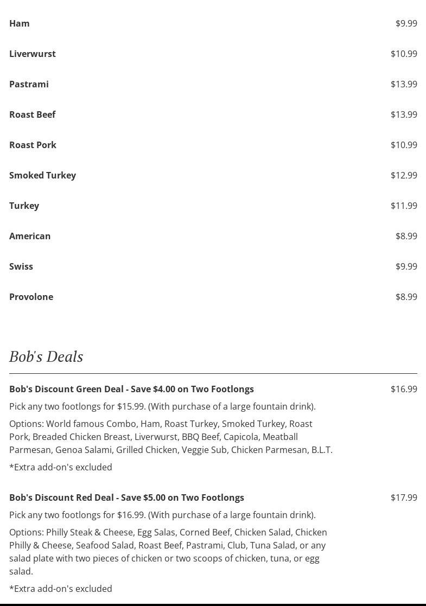Open Bob's Discount Red Deal
The width and height of the screenshot is (426, 606).
click(x=126, y=497)
